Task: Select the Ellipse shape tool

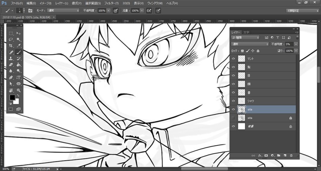Action: tap(18, 84)
